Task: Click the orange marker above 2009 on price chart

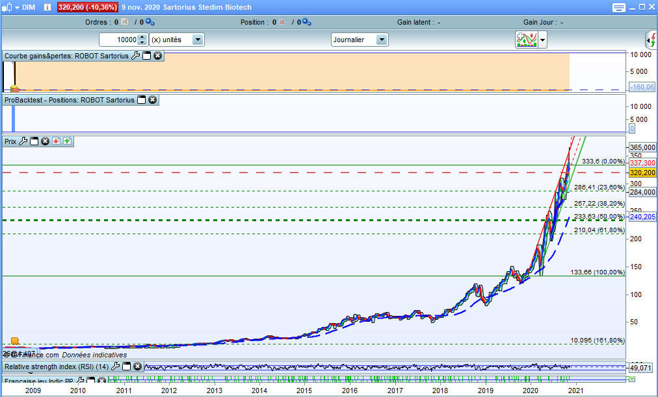Action: coord(15,341)
